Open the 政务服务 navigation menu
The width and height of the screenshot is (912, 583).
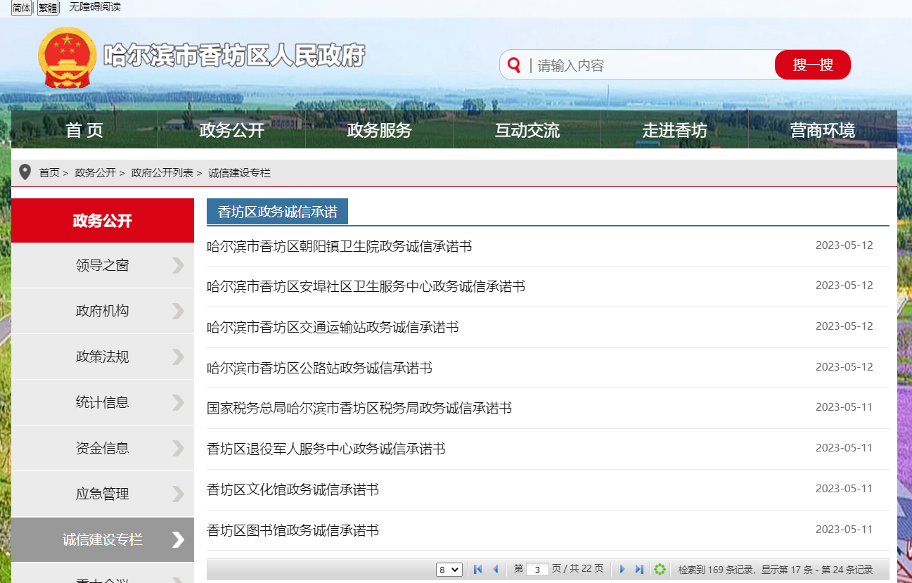point(379,129)
